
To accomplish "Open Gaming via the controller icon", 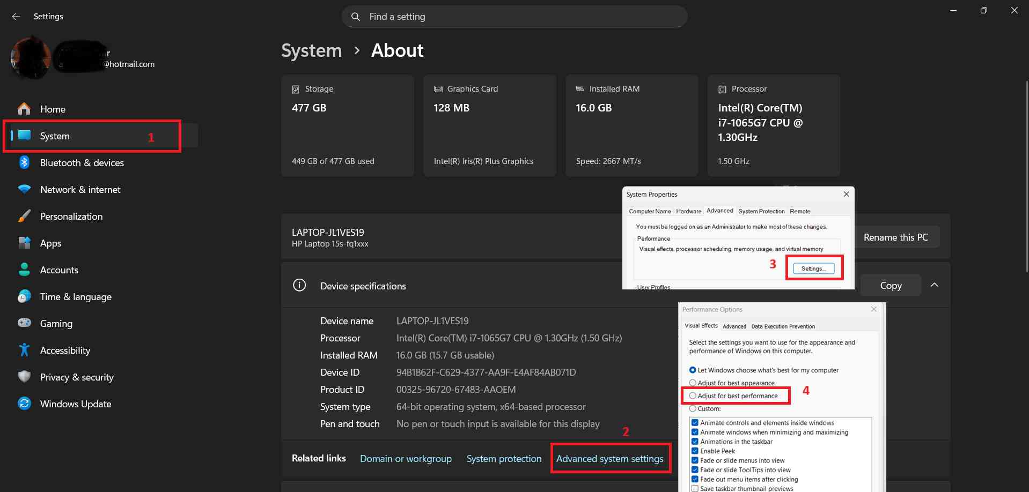I will click(x=24, y=323).
